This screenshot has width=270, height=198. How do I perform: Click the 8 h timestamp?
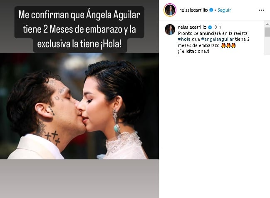click(x=218, y=27)
